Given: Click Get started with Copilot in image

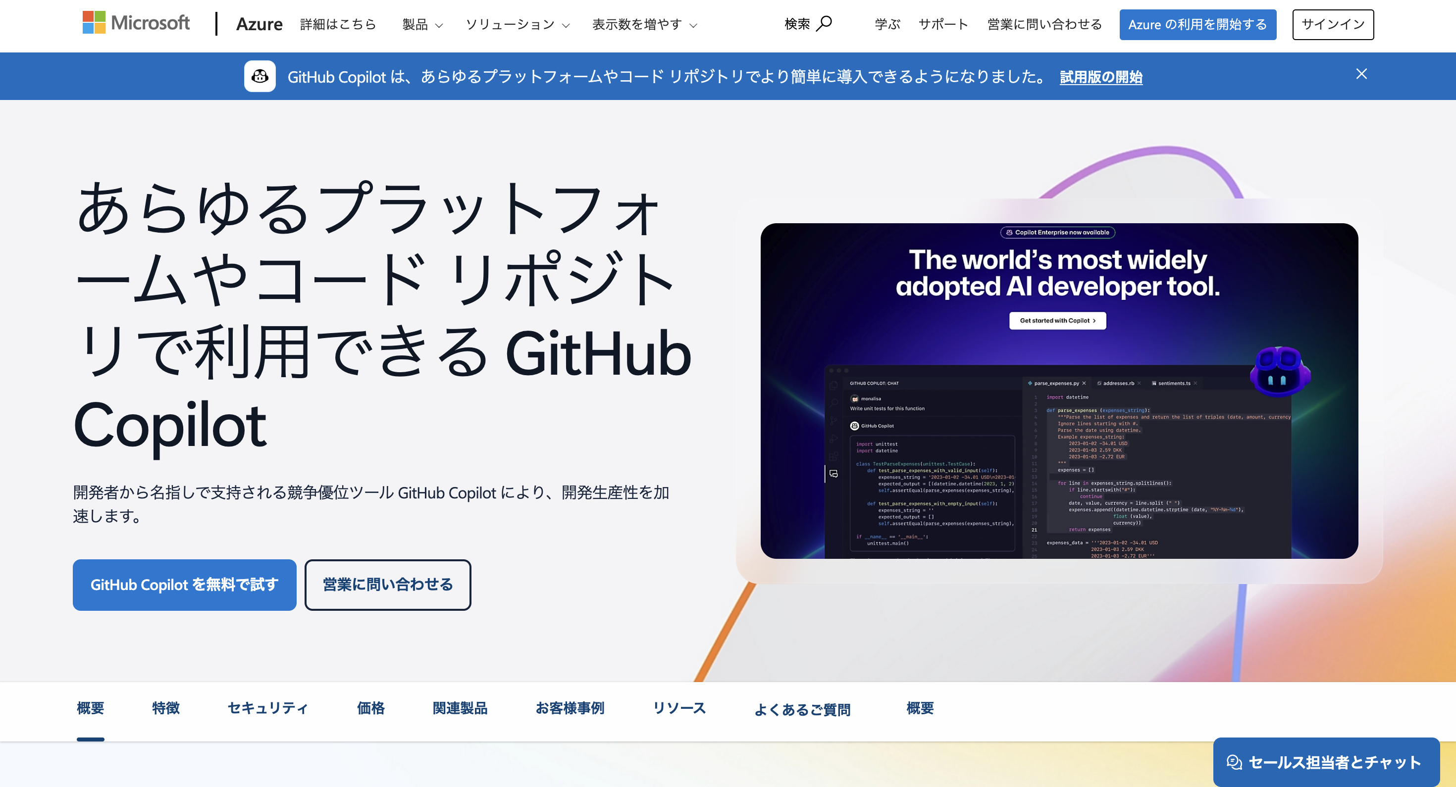Looking at the screenshot, I should (x=1057, y=320).
